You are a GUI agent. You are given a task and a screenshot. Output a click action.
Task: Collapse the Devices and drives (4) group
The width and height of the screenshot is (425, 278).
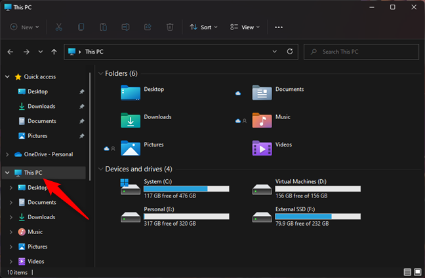click(100, 169)
